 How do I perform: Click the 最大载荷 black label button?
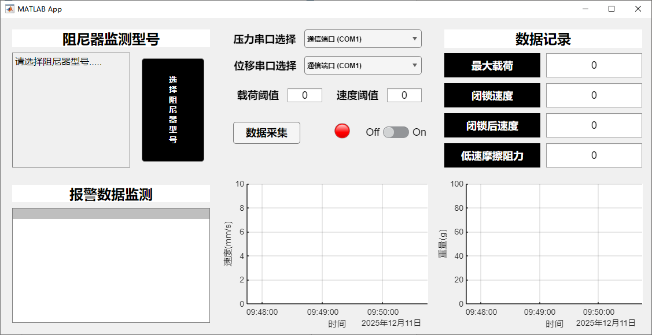[492, 65]
